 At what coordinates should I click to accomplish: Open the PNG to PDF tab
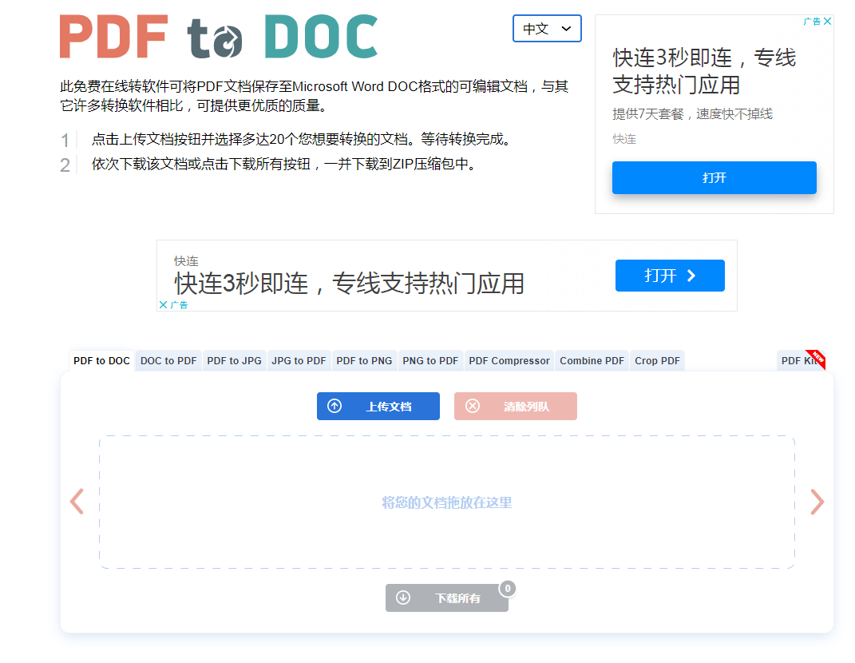(x=430, y=360)
